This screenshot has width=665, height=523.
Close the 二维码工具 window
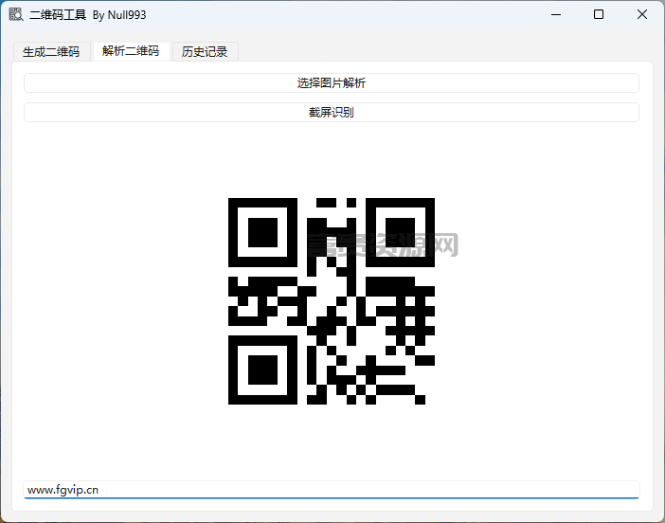[x=642, y=14]
